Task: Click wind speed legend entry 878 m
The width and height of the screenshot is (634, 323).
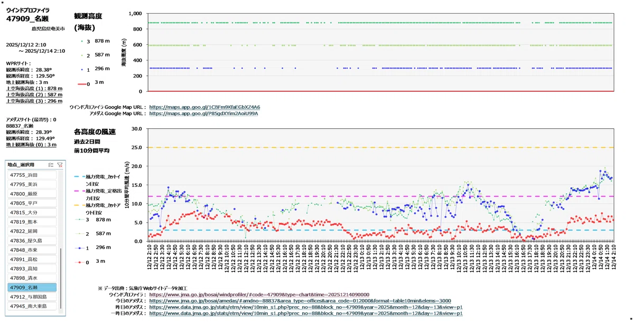Action: (93, 219)
